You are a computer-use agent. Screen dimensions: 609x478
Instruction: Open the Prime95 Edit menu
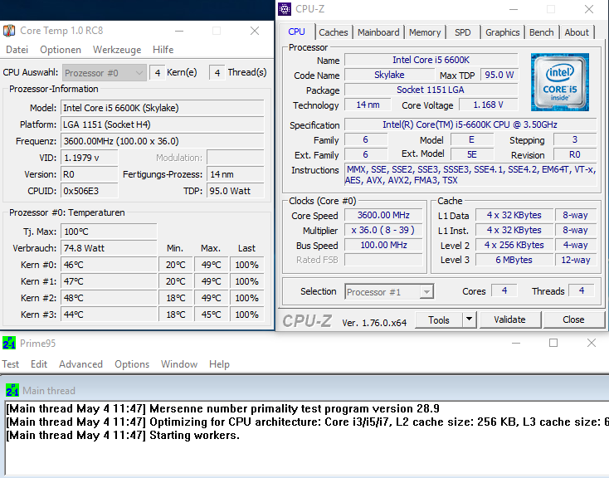click(39, 364)
